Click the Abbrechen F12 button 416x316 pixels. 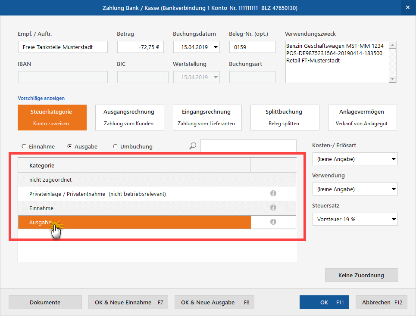pos(382,302)
